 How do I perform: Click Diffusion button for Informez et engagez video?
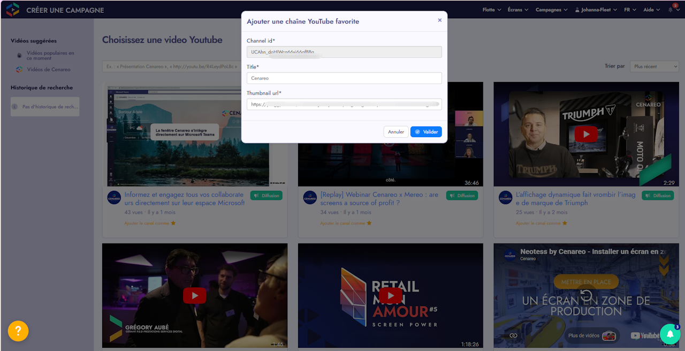click(266, 196)
